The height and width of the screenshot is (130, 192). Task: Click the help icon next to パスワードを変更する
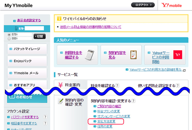point(45,117)
